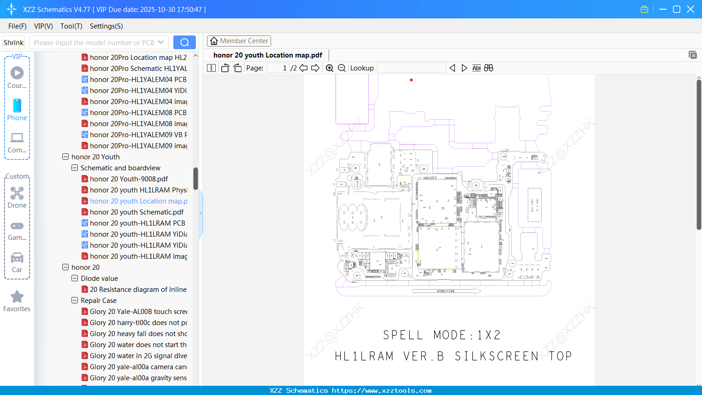The width and height of the screenshot is (702, 395).
Task: Click the Page number input box
Action: [278, 68]
